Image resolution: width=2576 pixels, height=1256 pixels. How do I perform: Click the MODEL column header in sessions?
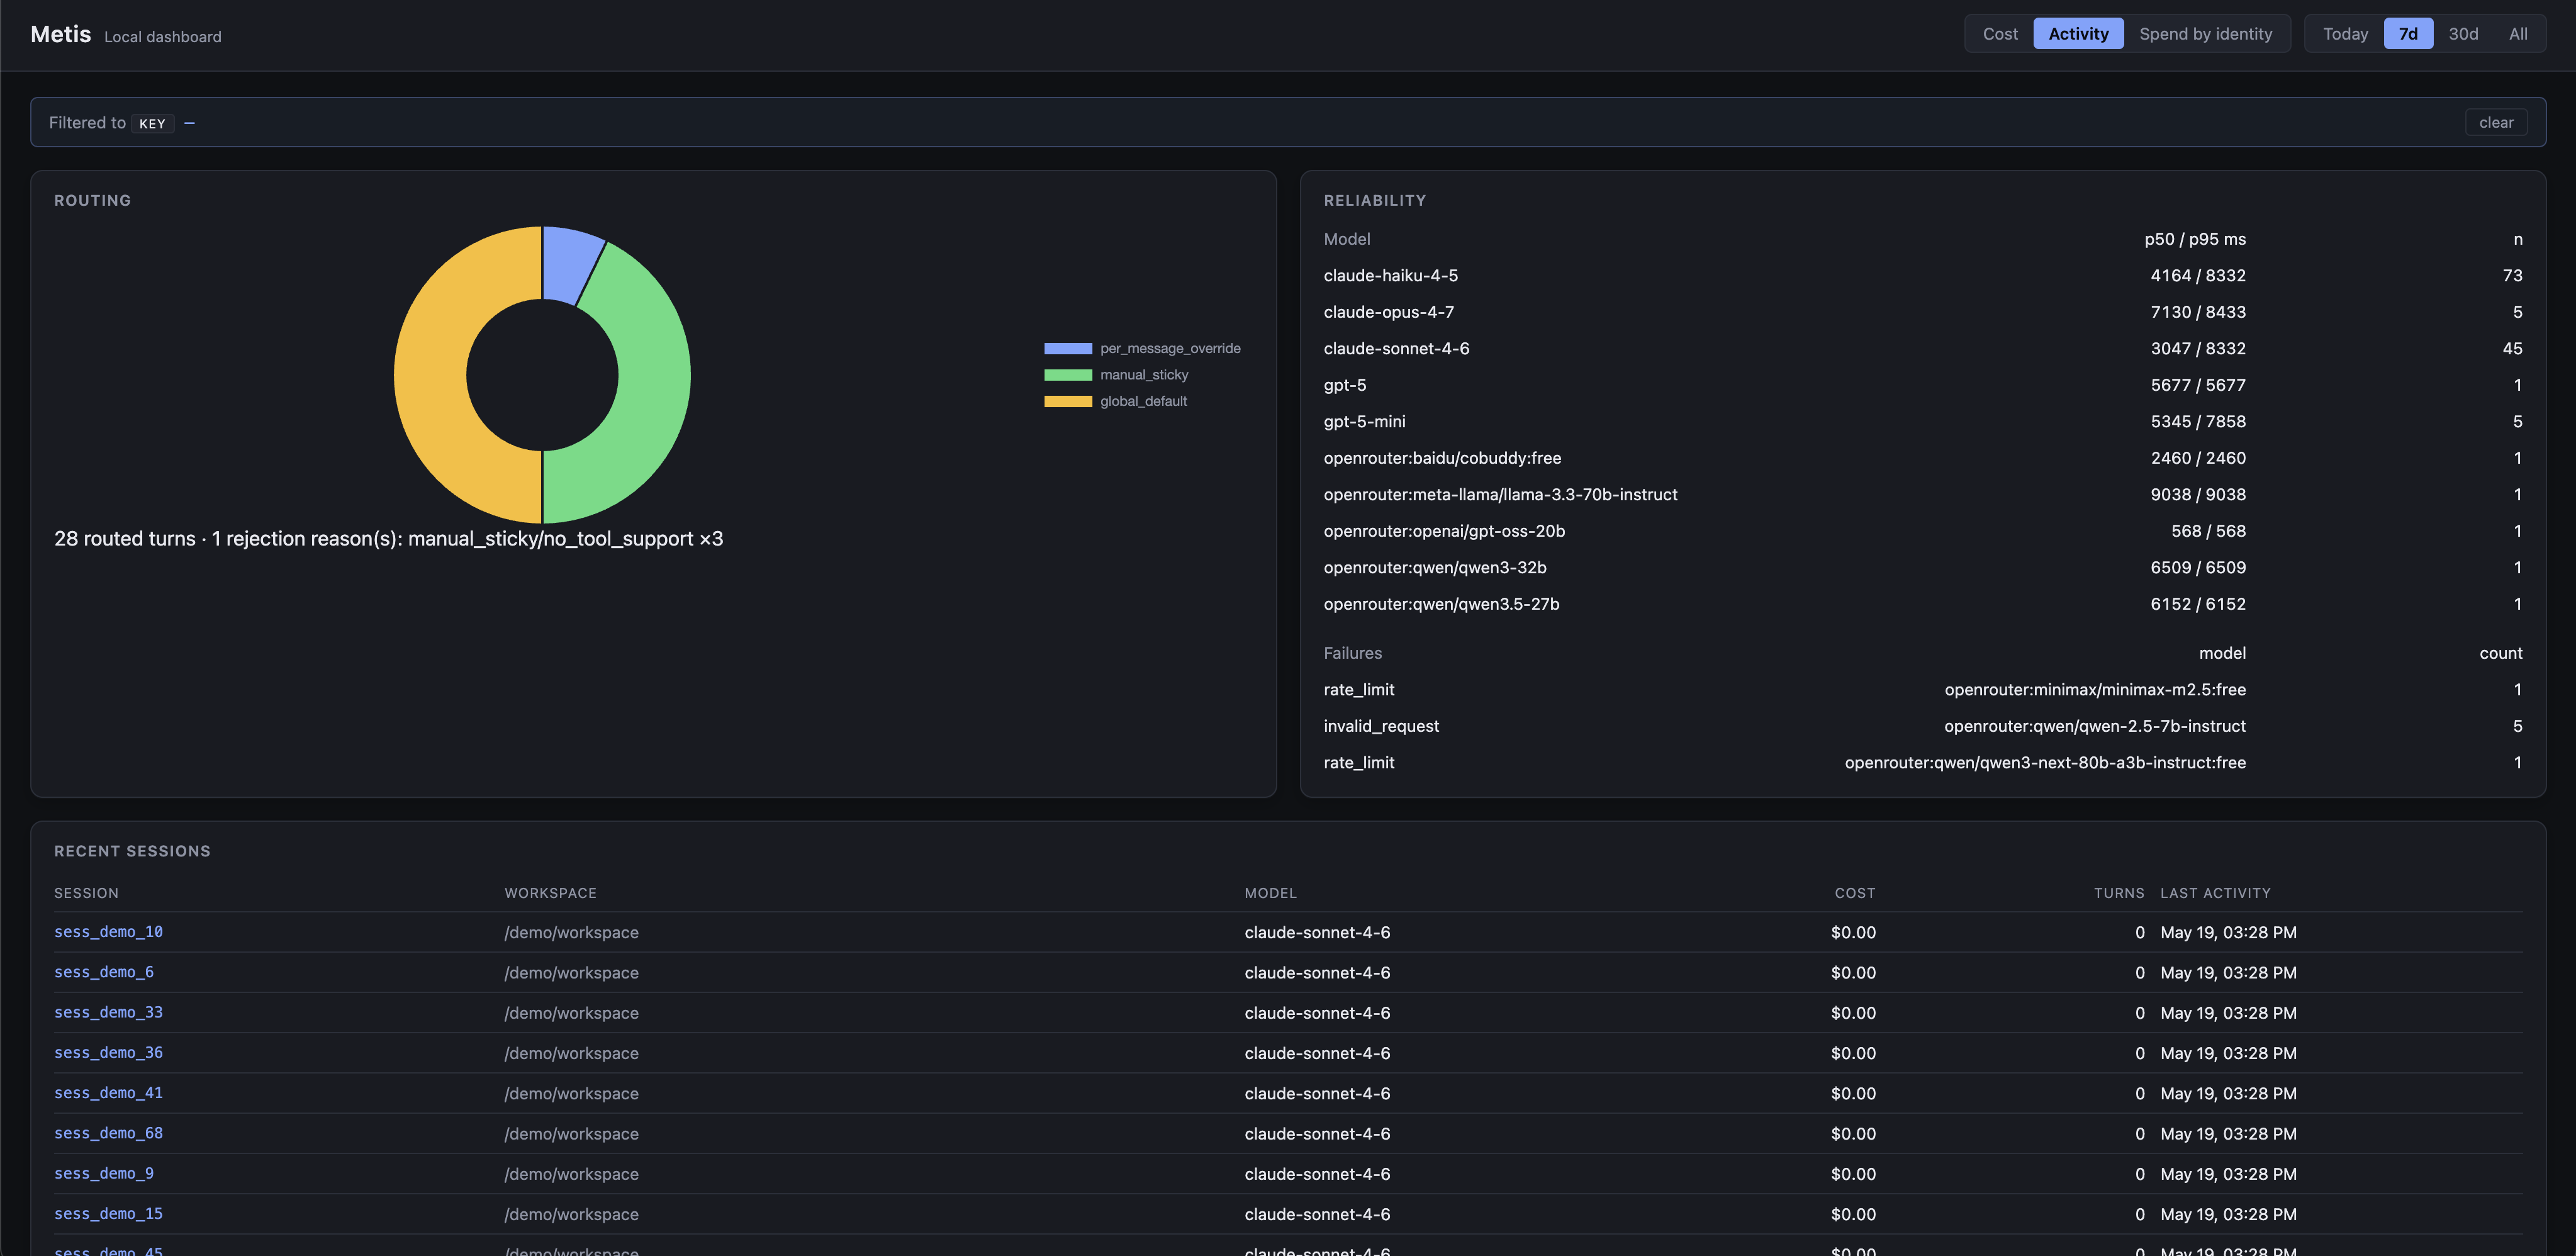1270,893
